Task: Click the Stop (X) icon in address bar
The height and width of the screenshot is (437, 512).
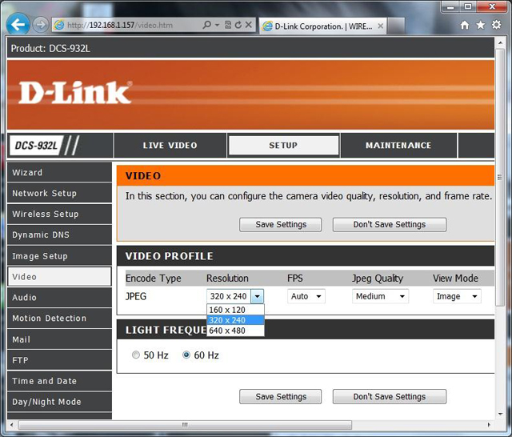Action: click(x=249, y=25)
